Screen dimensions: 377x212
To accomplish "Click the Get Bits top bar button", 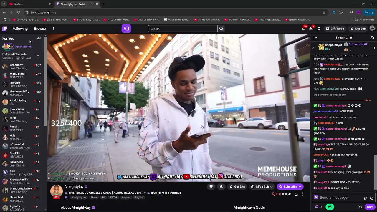I will click(x=358, y=29).
